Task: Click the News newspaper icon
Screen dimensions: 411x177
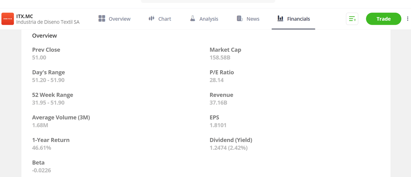Action: [239, 18]
